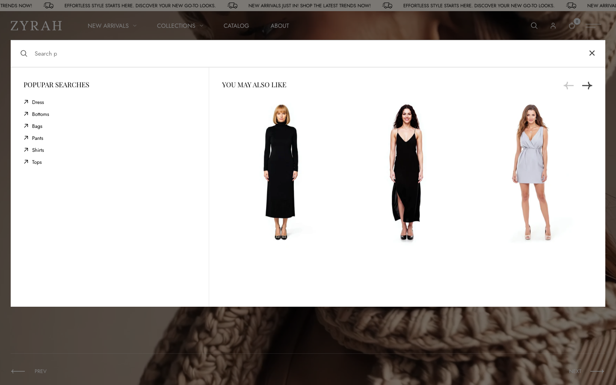The width and height of the screenshot is (616, 385).
Task: Click the arrow icon beside Tops
Action: tap(26, 162)
